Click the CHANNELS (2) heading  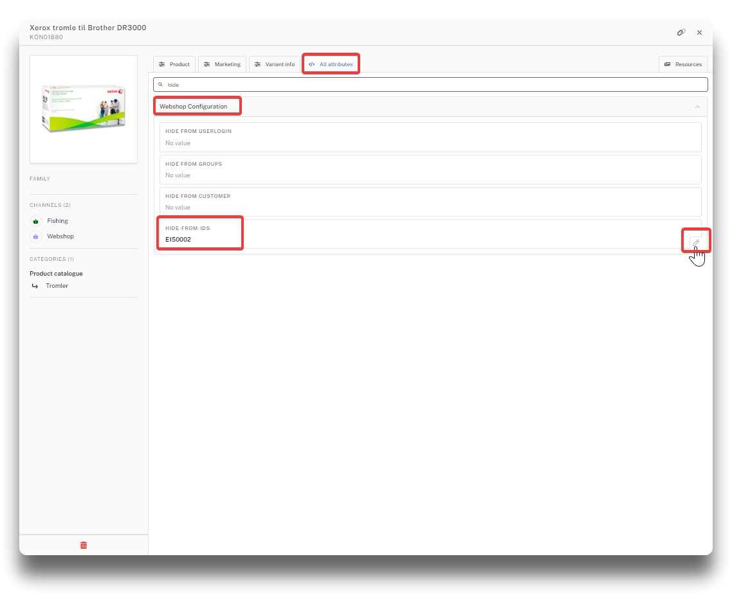point(50,205)
